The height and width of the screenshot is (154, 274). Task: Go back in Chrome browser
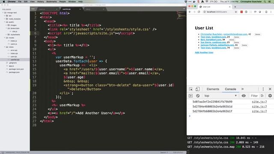tap(190, 12)
